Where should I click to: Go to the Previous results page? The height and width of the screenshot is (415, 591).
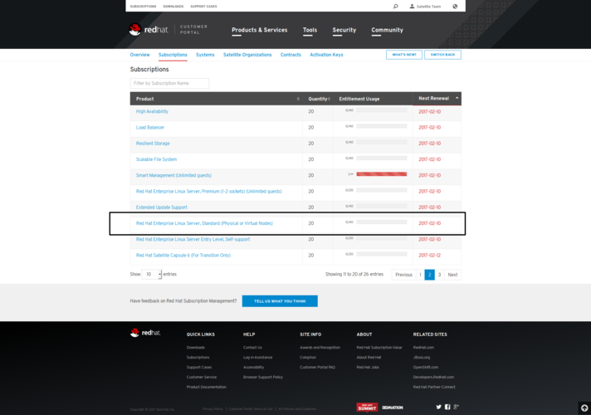(403, 275)
